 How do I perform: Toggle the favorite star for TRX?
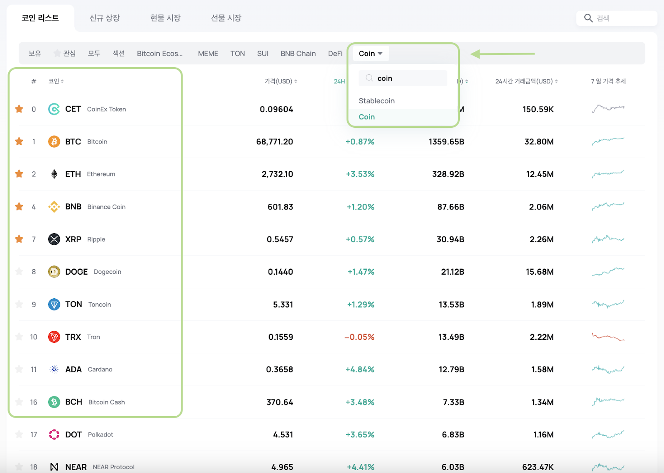point(19,337)
